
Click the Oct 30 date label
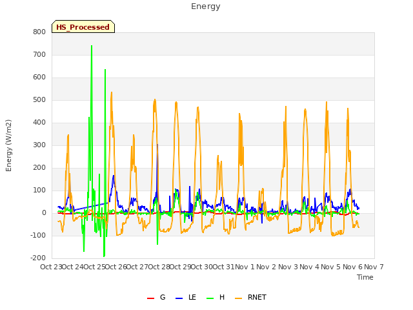click(x=202, y=267)
